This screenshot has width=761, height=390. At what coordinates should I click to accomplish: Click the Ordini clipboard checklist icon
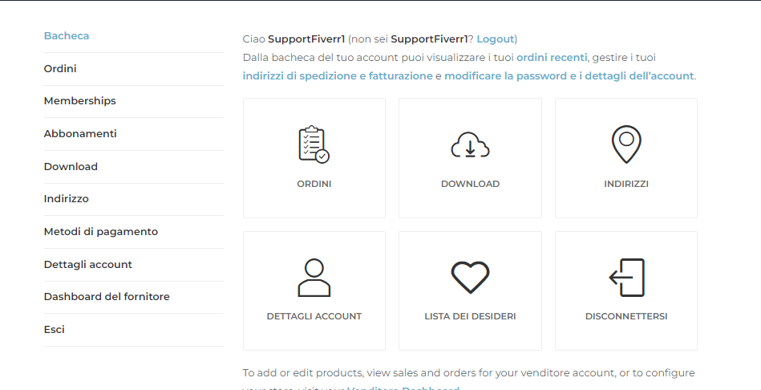[x=314, y=144]
